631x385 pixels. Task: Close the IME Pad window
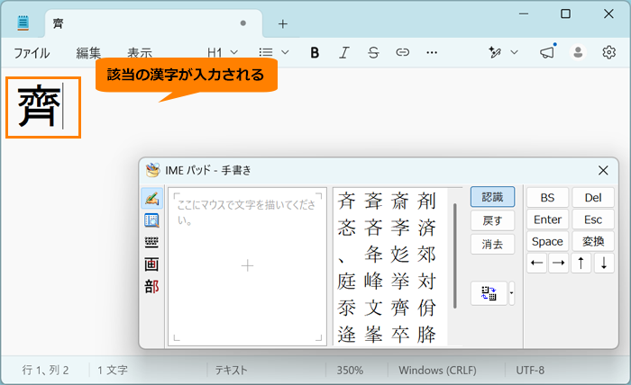click(x=603, y=171)
